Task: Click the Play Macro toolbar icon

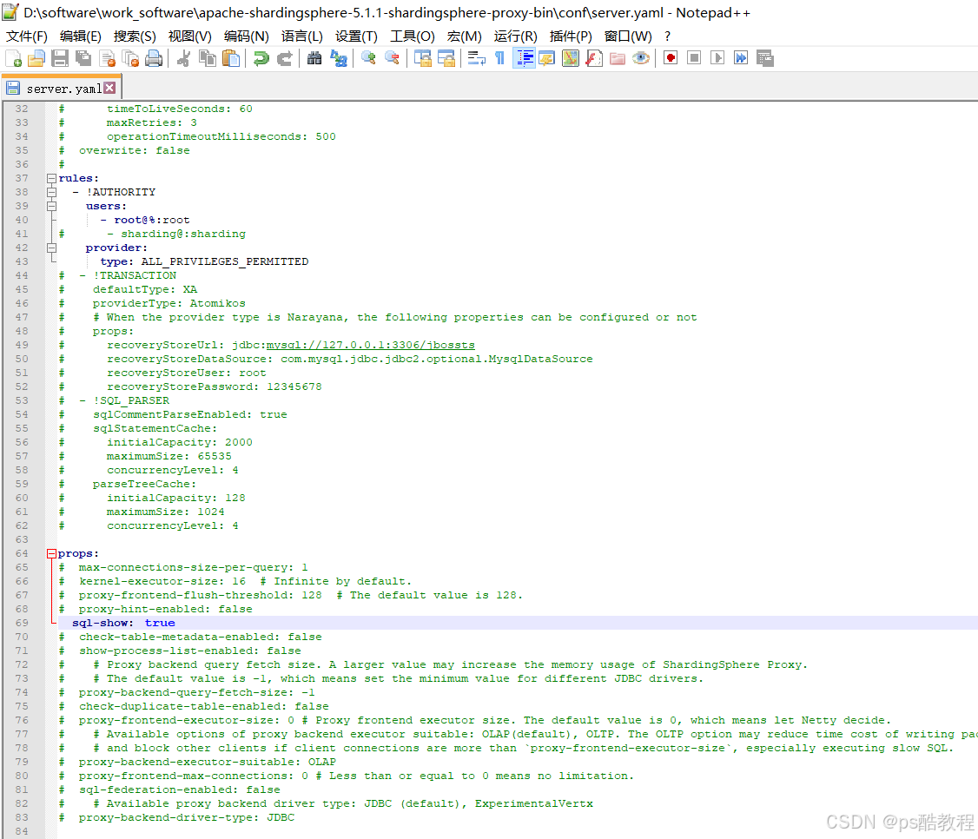Action: [x=717, y=59]
